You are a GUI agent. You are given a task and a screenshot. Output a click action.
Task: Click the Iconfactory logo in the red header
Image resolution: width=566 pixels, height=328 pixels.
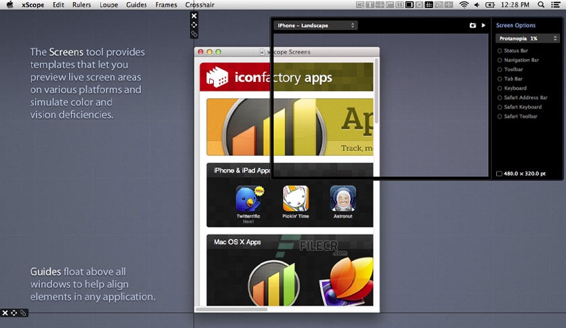[217, 77]
